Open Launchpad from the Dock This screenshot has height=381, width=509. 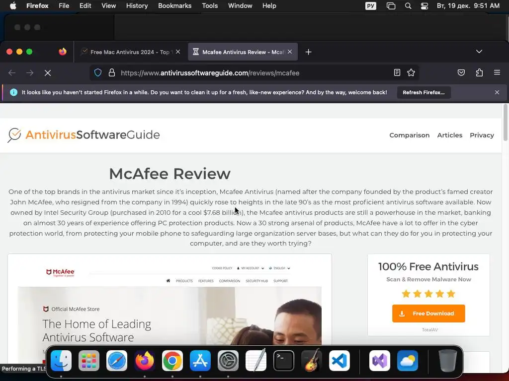click(x=89, y=361)
